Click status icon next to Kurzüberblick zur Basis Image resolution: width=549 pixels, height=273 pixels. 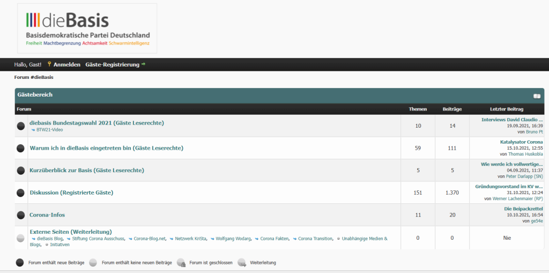pyautogui.click(x=21, y=171)
